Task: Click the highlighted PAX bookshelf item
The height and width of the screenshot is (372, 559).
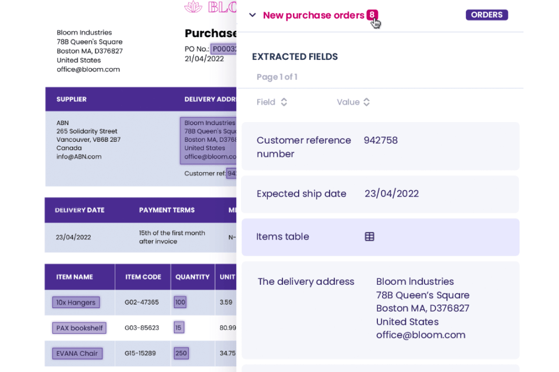Action: [79, 328]
